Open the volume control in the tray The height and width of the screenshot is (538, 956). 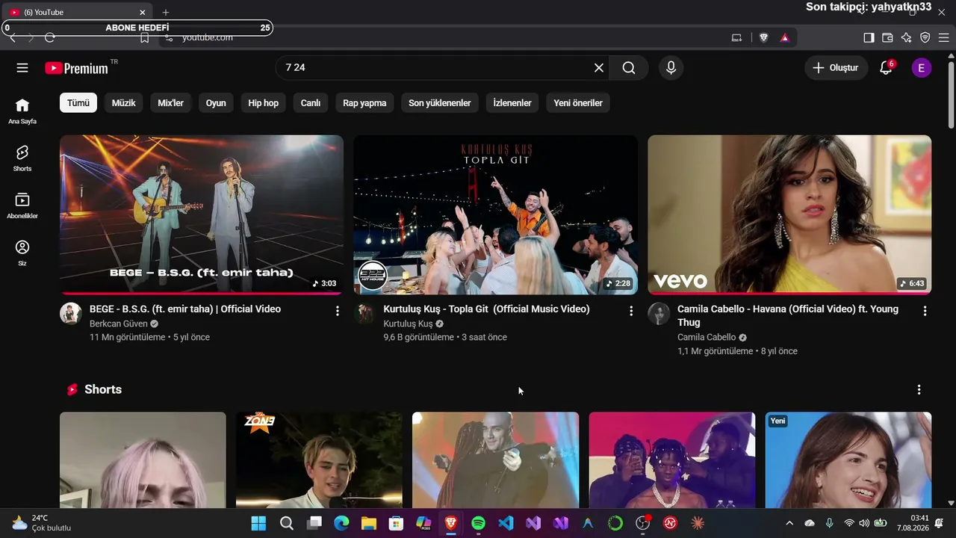click(864, 523)
